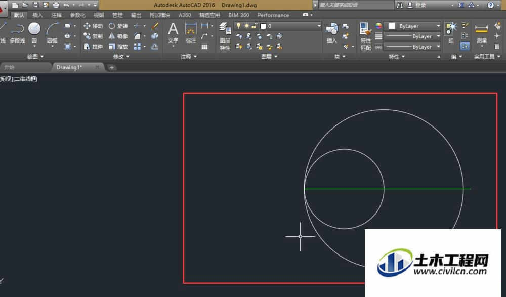Expand the Annotation (注释) panel

click(x=189, y=57)
